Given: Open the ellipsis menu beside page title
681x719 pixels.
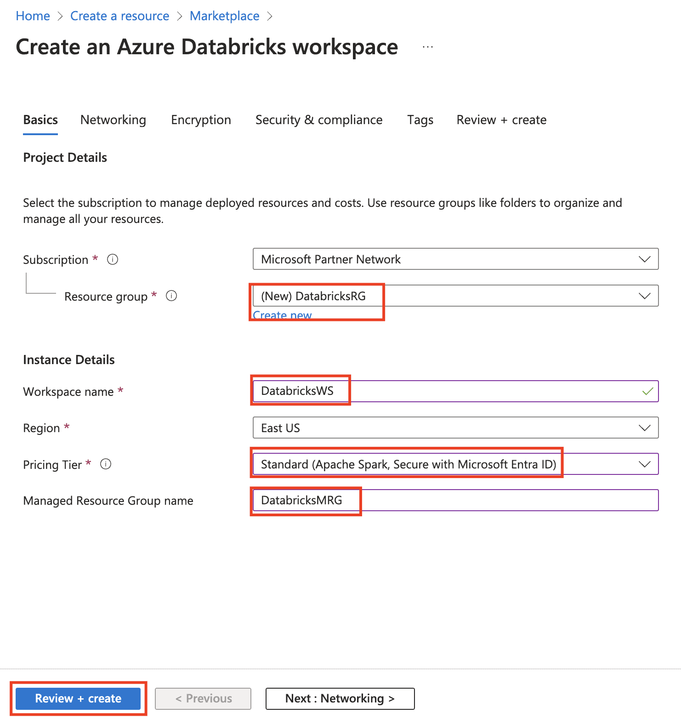Looking at the screenshot, I should coord(428,47).
